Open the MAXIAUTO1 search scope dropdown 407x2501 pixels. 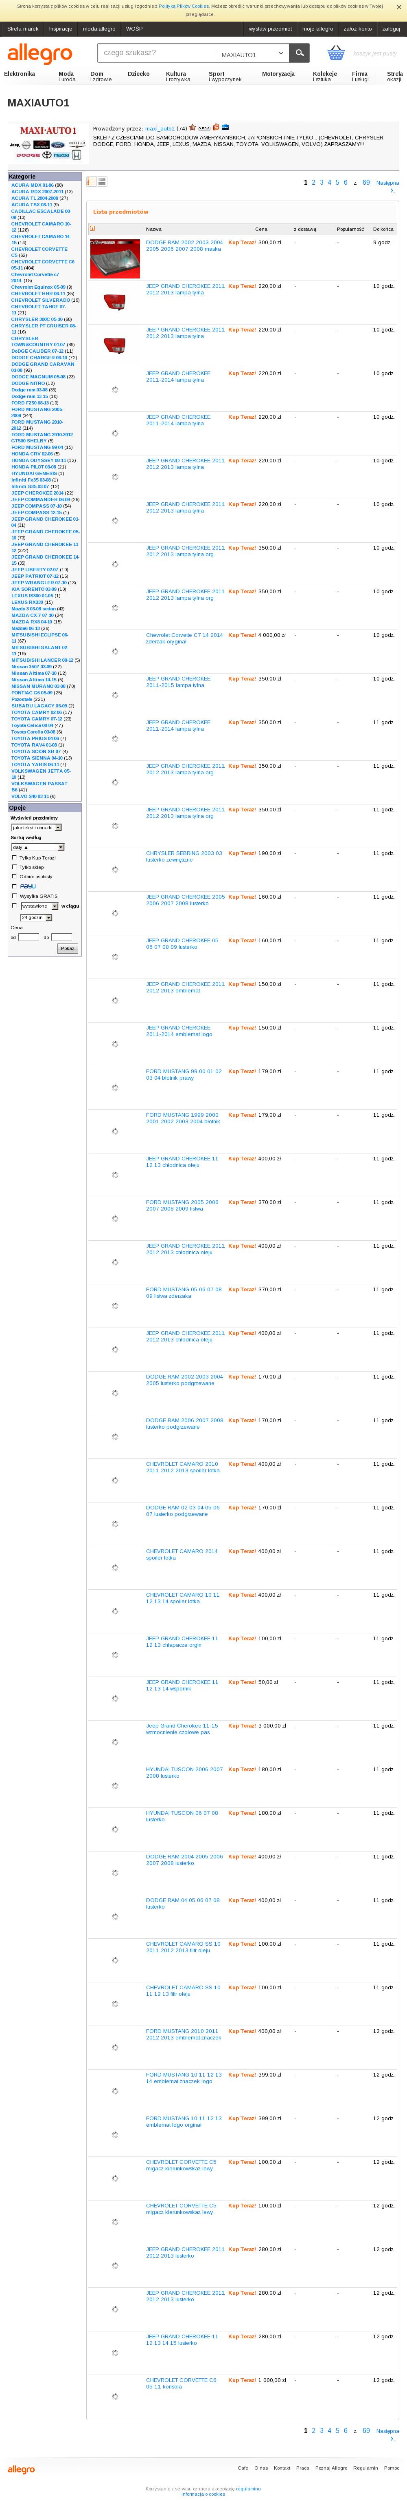click(x=253, y=53)
